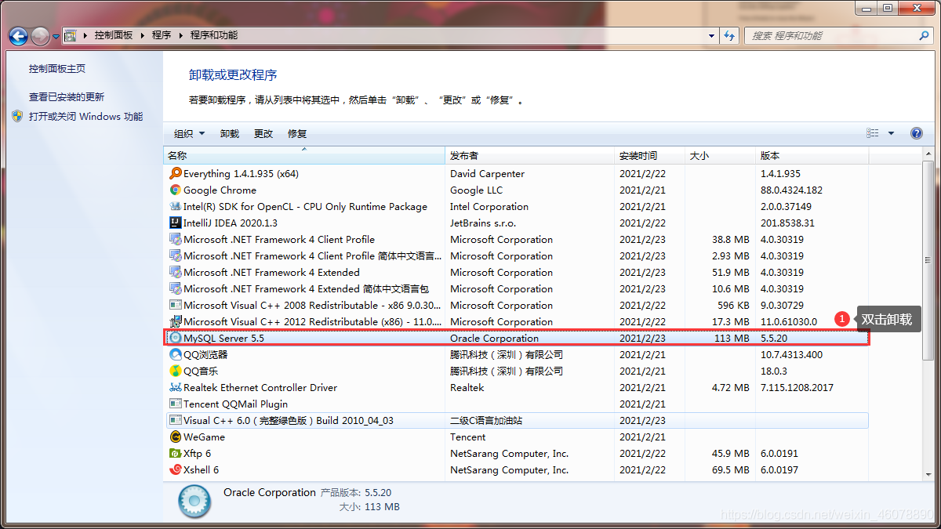Click the Visual C++ 2012 Redistributable icon
The image size is (941, 529).
[176, 322]
